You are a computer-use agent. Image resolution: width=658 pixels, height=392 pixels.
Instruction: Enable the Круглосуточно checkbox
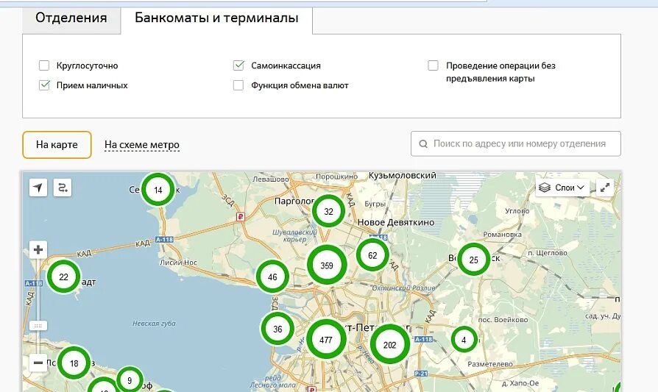44,65
